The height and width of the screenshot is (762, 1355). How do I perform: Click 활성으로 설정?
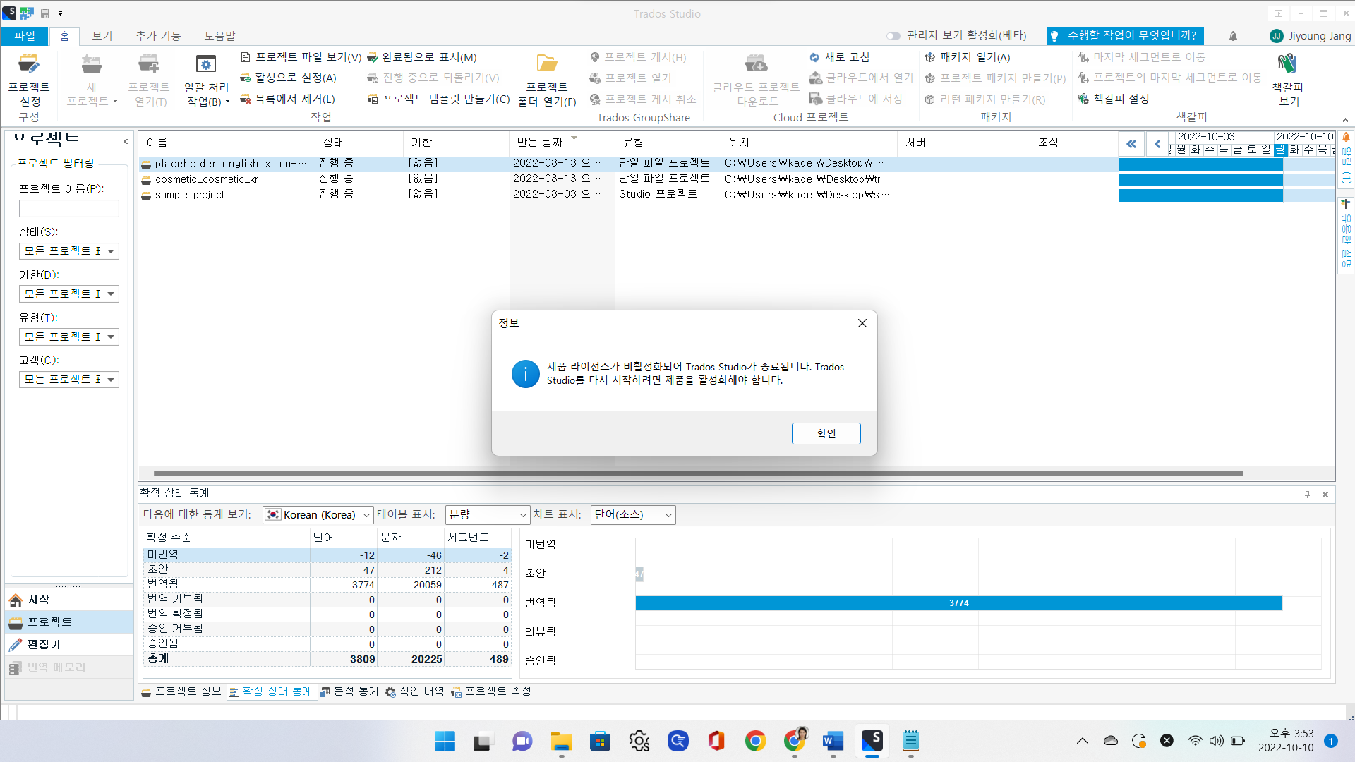tap(288, 78)
